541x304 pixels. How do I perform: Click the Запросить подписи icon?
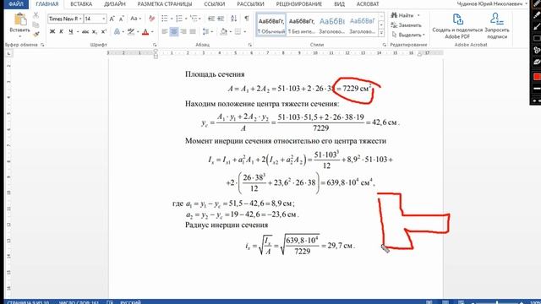(497, 19)
